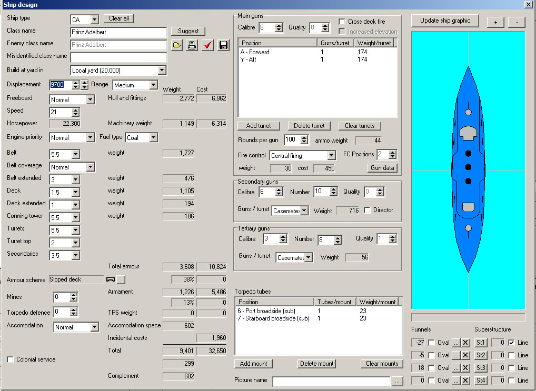This screenshot has height=391, width=536.
Task: Select St1 superstructure button
Action: 481,343
